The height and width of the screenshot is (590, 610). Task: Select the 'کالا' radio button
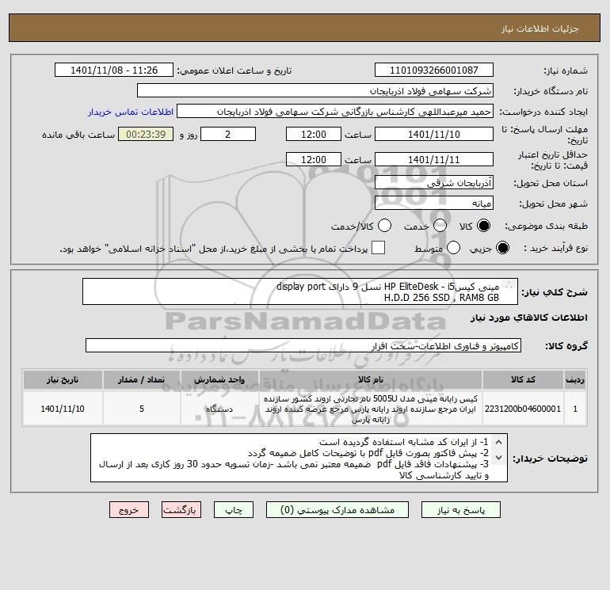point(483,226)
